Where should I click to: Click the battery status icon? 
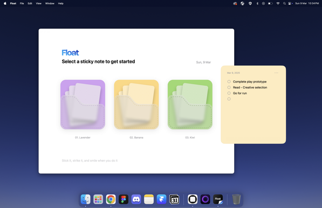tap(270, 3)
